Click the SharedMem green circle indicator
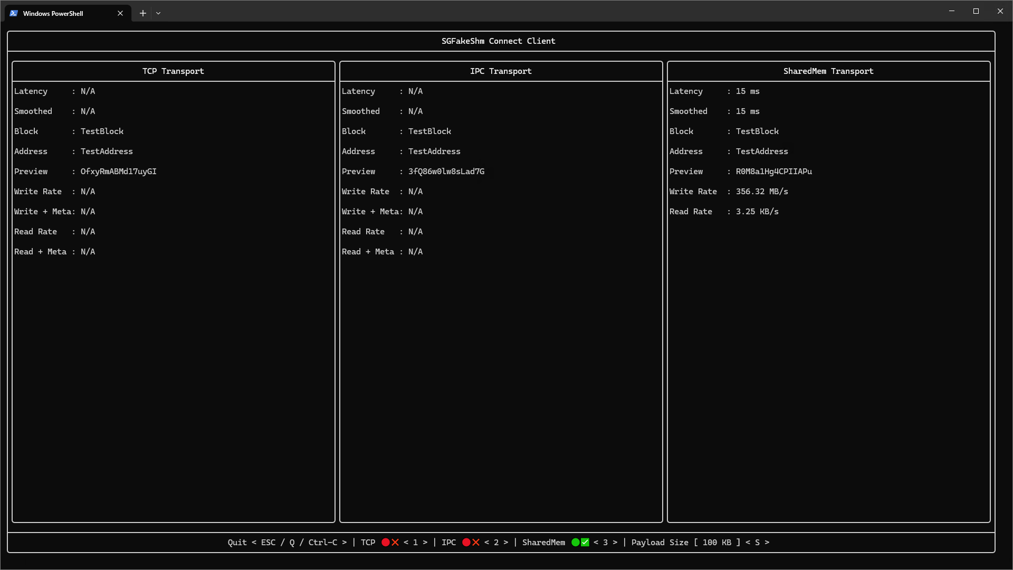The height and width of the screenshot is (570, 1013). point(576,542)
